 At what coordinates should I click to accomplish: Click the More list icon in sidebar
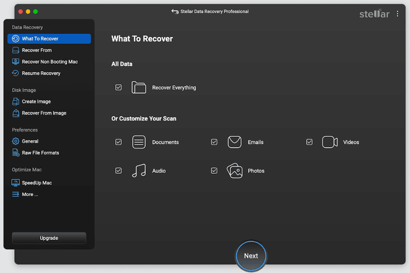click(x=16, y=194)
